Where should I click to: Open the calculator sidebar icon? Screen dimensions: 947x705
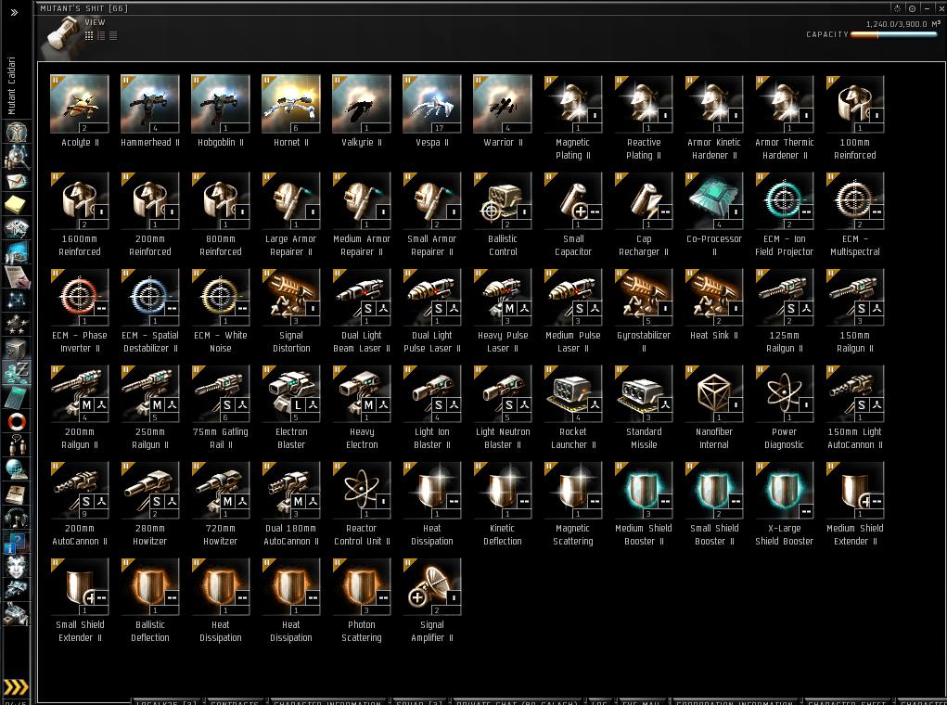(x=17, y=397)
